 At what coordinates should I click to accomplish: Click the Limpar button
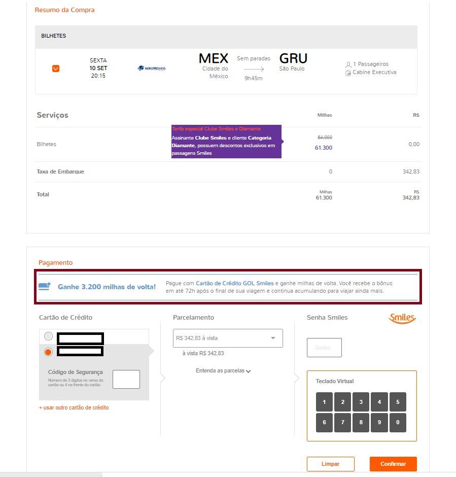[x=330, y=464]
